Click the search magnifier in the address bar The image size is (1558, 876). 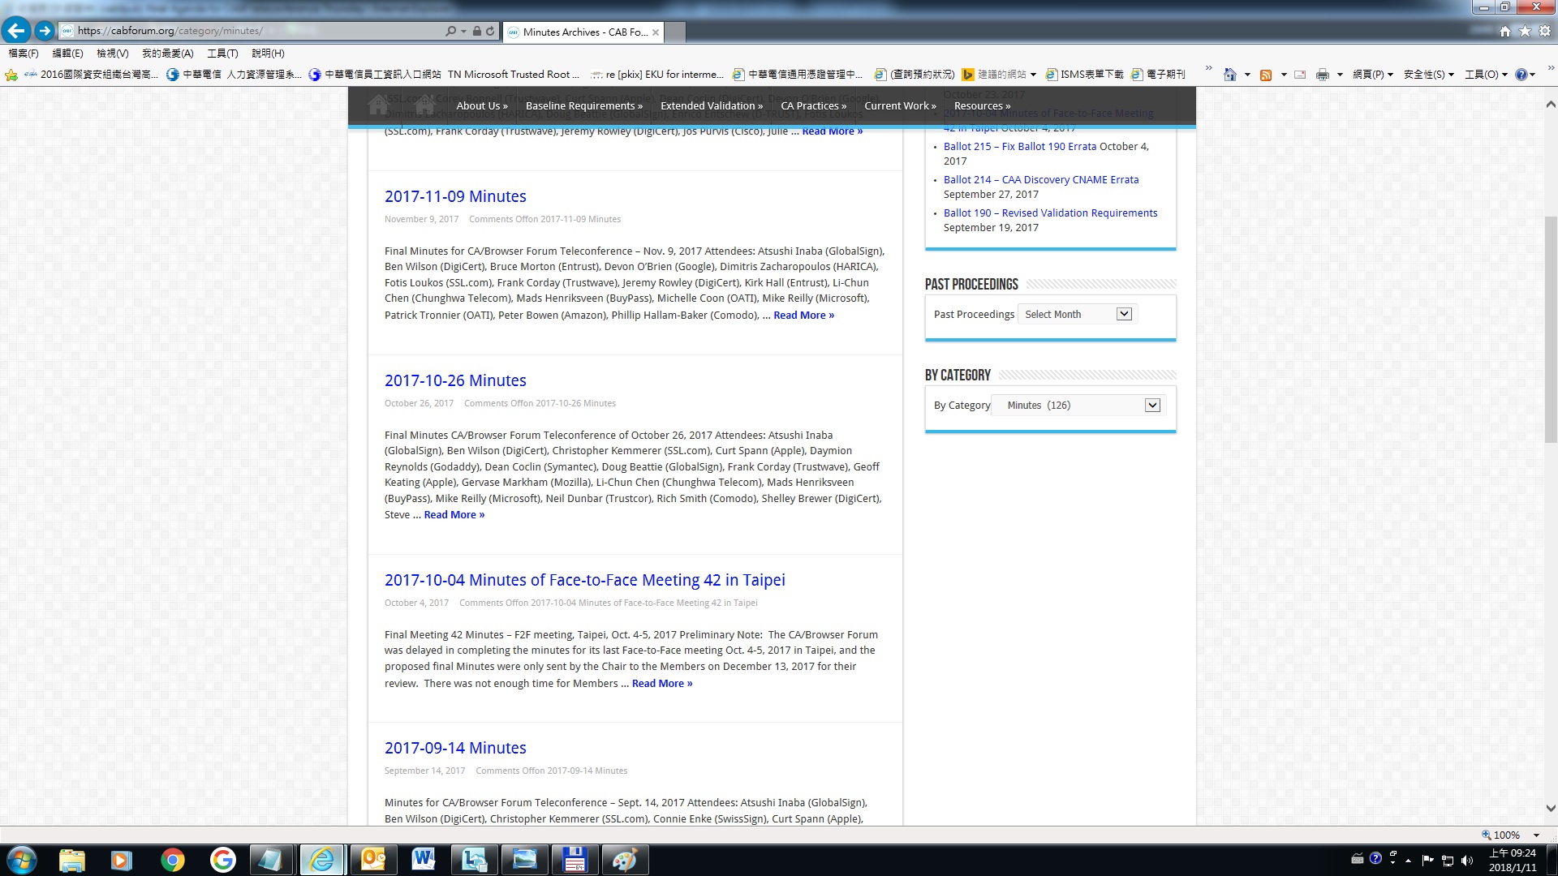451,32
